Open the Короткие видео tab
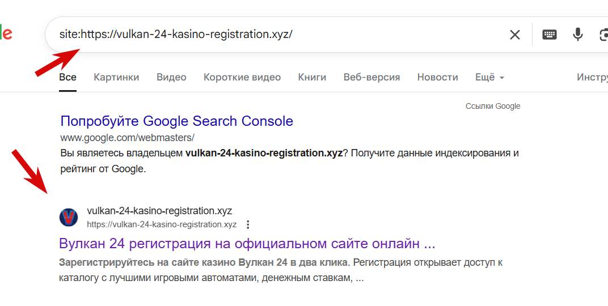Screen dimensions: 608x306 coord(242,78)
